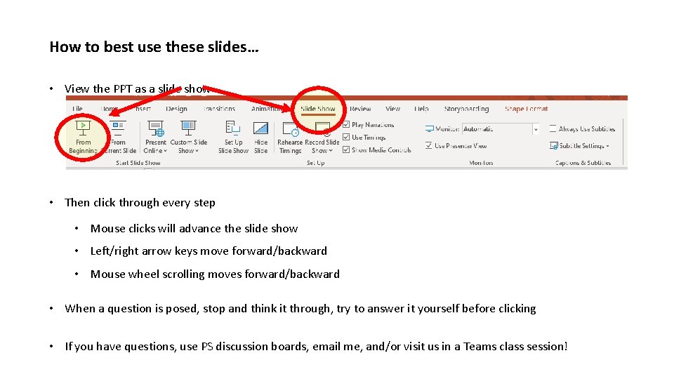
Task: Toggle the Use Timings checkbox
Action: point(346,137)
